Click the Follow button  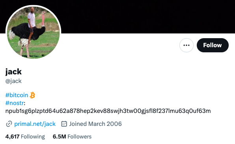pos(213,45)
